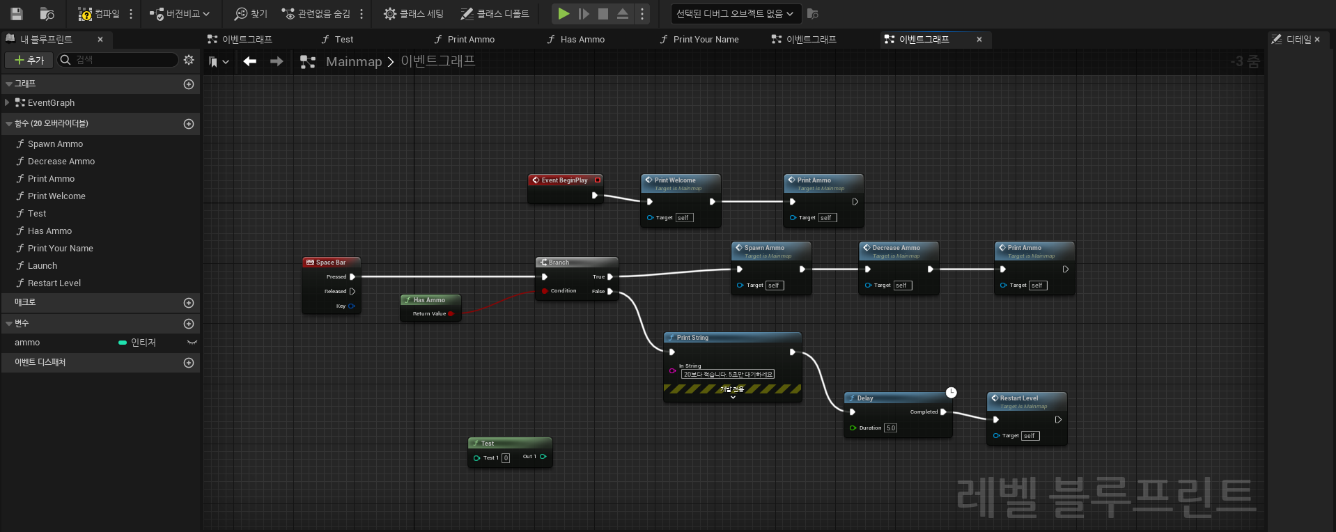The image size is (1336, 532).
Task: Open play mode options three-dot menu
Action: (x=642, y=13)
